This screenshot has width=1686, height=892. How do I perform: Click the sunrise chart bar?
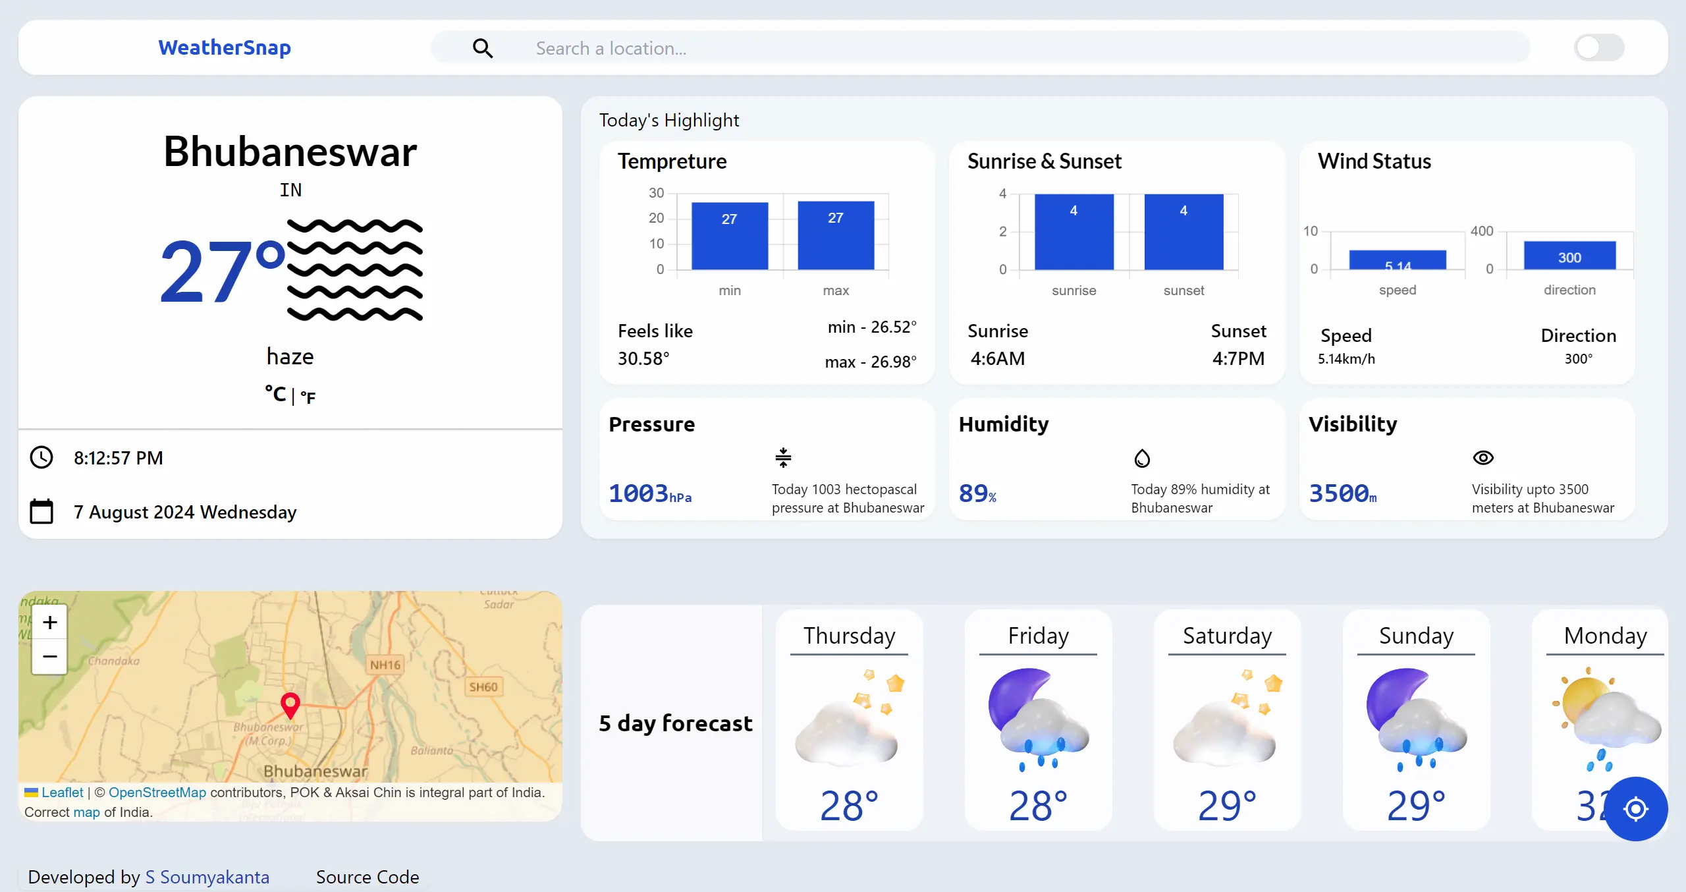pyautogui.click(x=1074, y=232)
